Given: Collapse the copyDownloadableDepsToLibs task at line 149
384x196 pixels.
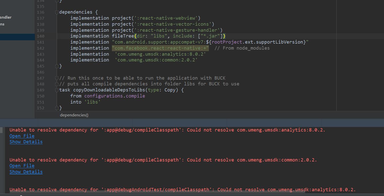Looking at the screenshot, I should (x=57, y=90).
